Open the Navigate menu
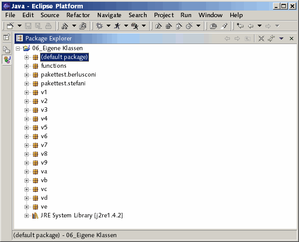This screenshot has height=242, width=299. [109, 15]
